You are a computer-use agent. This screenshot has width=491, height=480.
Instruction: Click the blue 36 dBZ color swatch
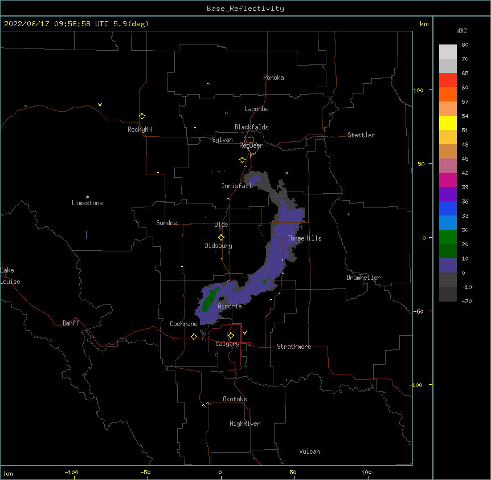[x=448, y=208]
